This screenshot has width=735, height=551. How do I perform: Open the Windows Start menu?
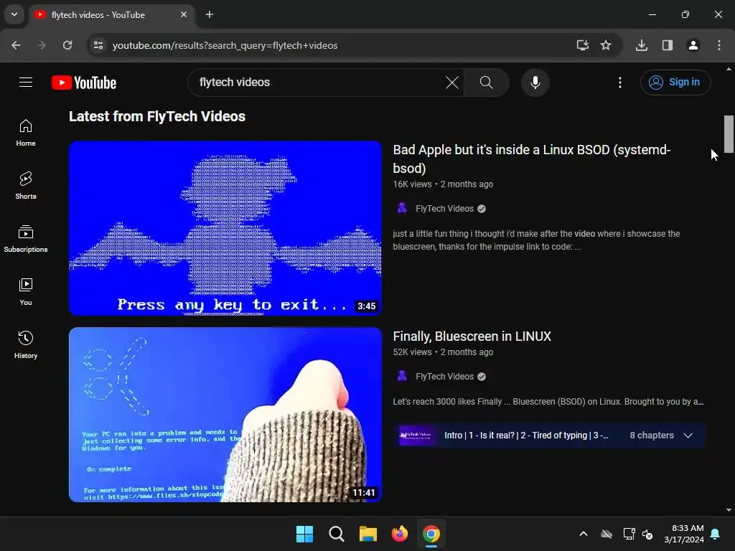click(x=304, y=534)
